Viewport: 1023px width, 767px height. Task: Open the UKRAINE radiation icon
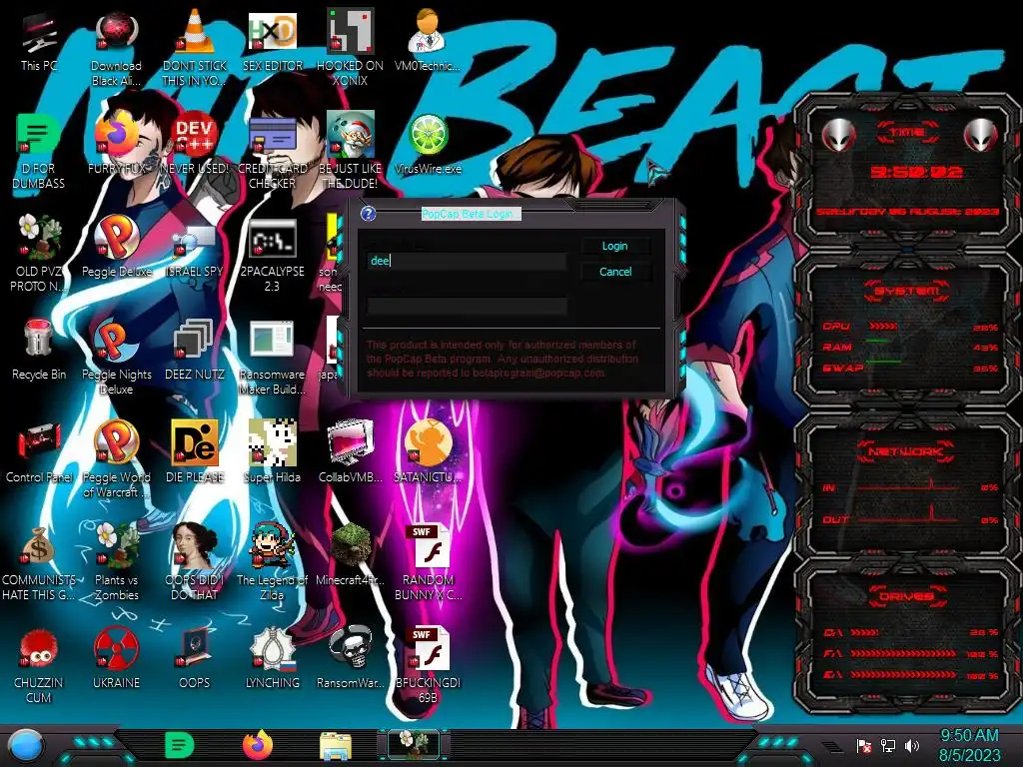[x=116, y=657]
